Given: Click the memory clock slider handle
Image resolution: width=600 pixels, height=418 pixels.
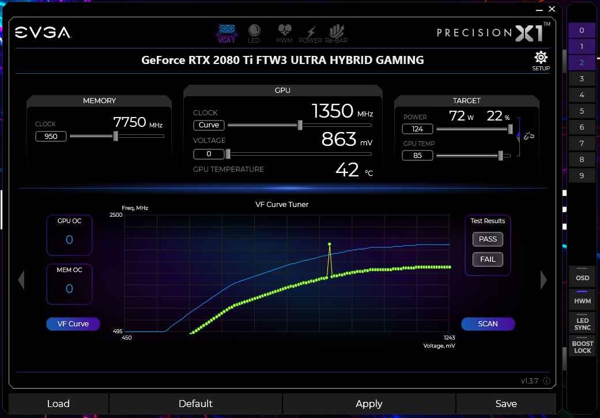Looking at the screenshot, I should coord(115,136).
